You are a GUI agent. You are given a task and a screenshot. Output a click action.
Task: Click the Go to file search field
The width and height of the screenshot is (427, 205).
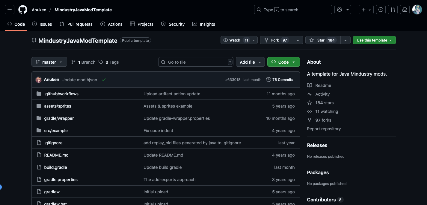[196, 62]
